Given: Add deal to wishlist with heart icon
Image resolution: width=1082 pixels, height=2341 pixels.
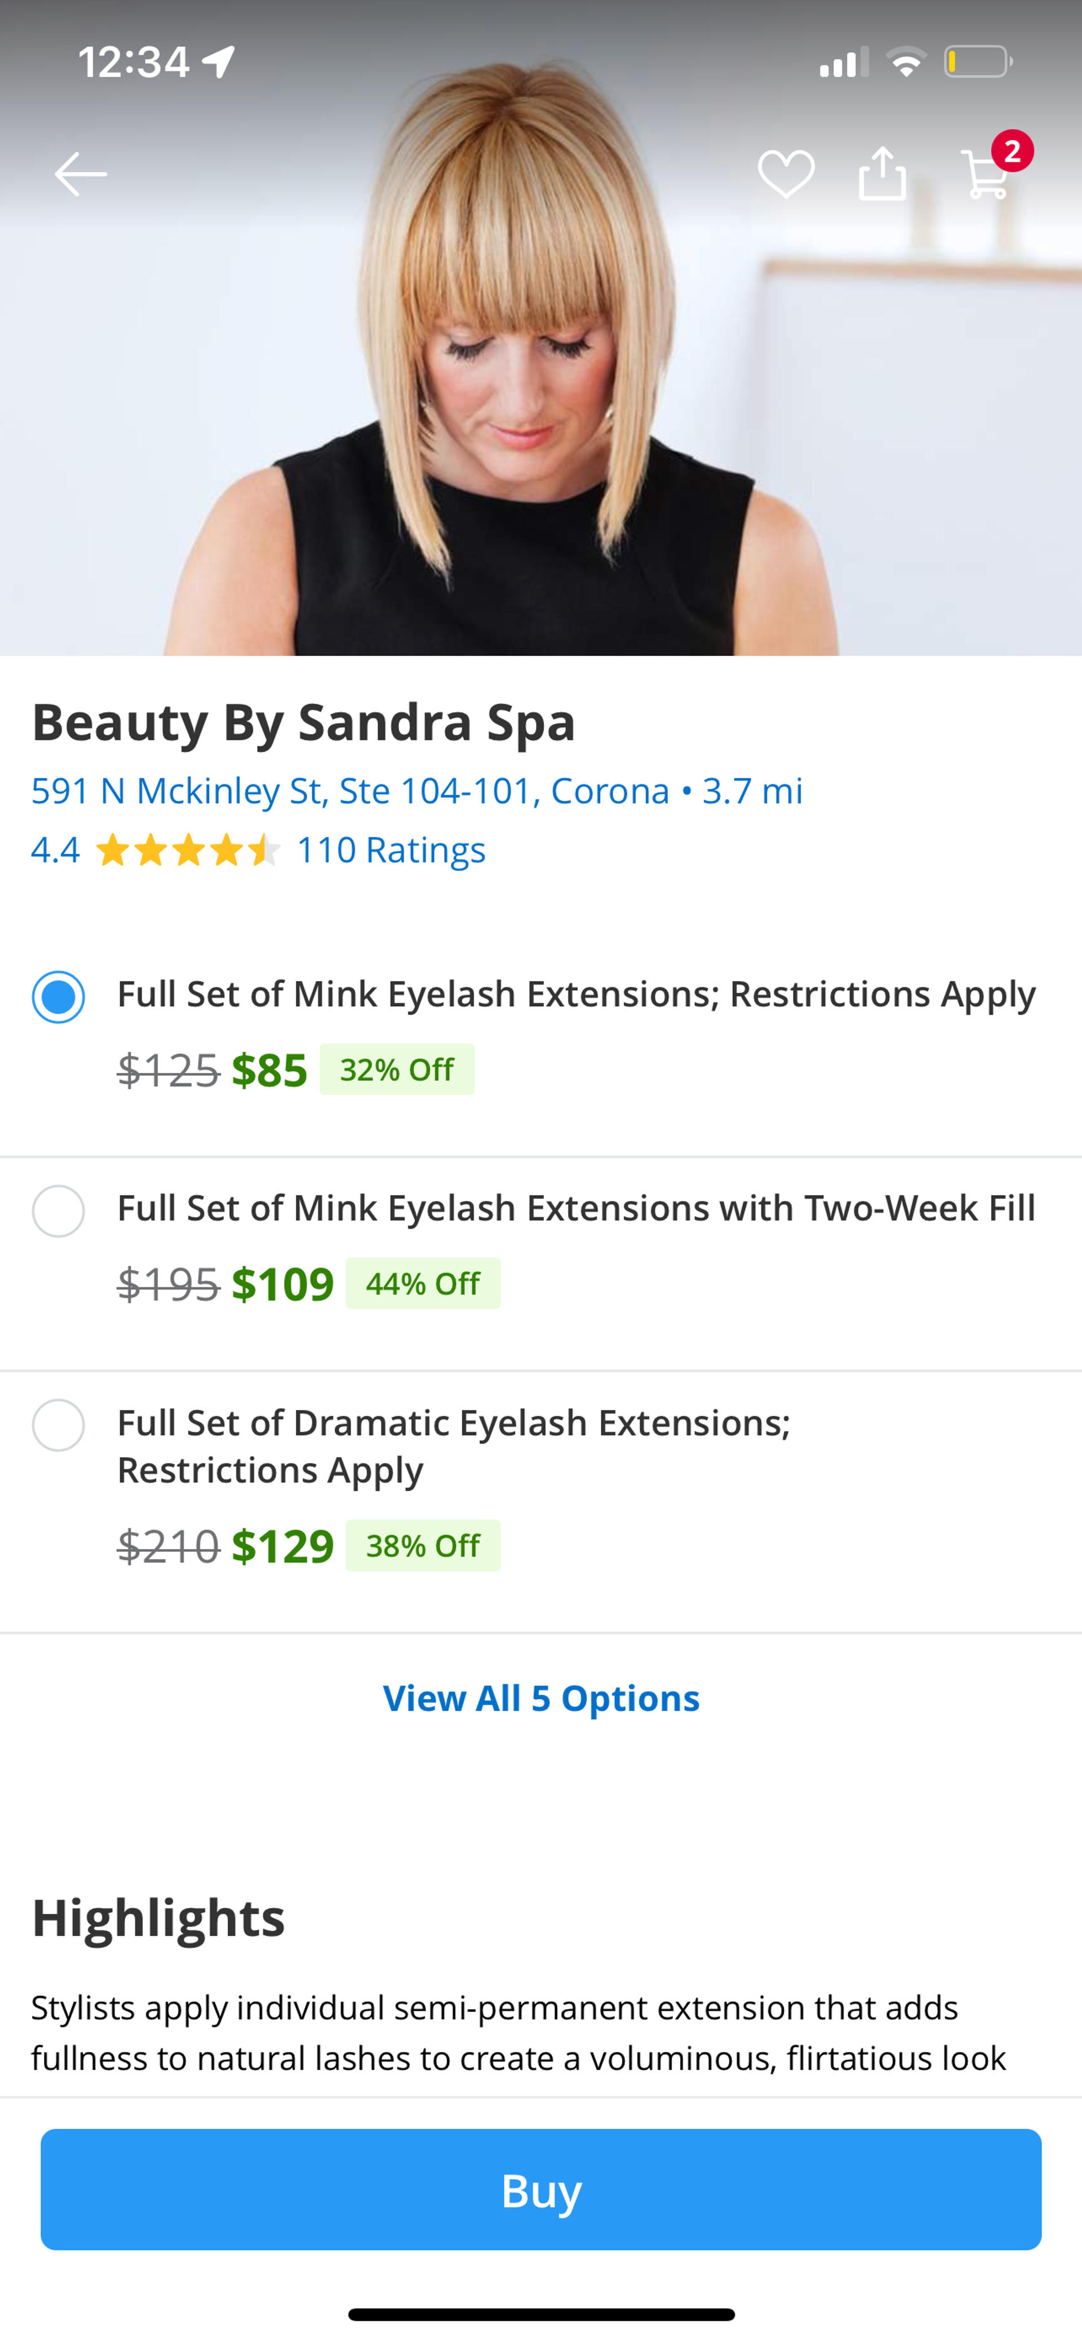Looking at the screenshot, I should click(786, 174).
